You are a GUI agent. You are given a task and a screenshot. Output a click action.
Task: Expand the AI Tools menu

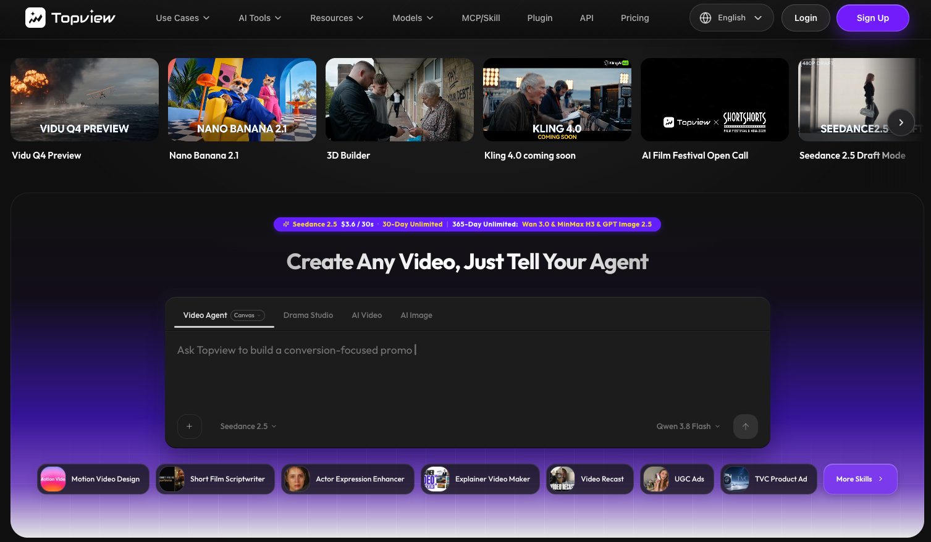tap(260, 18)
